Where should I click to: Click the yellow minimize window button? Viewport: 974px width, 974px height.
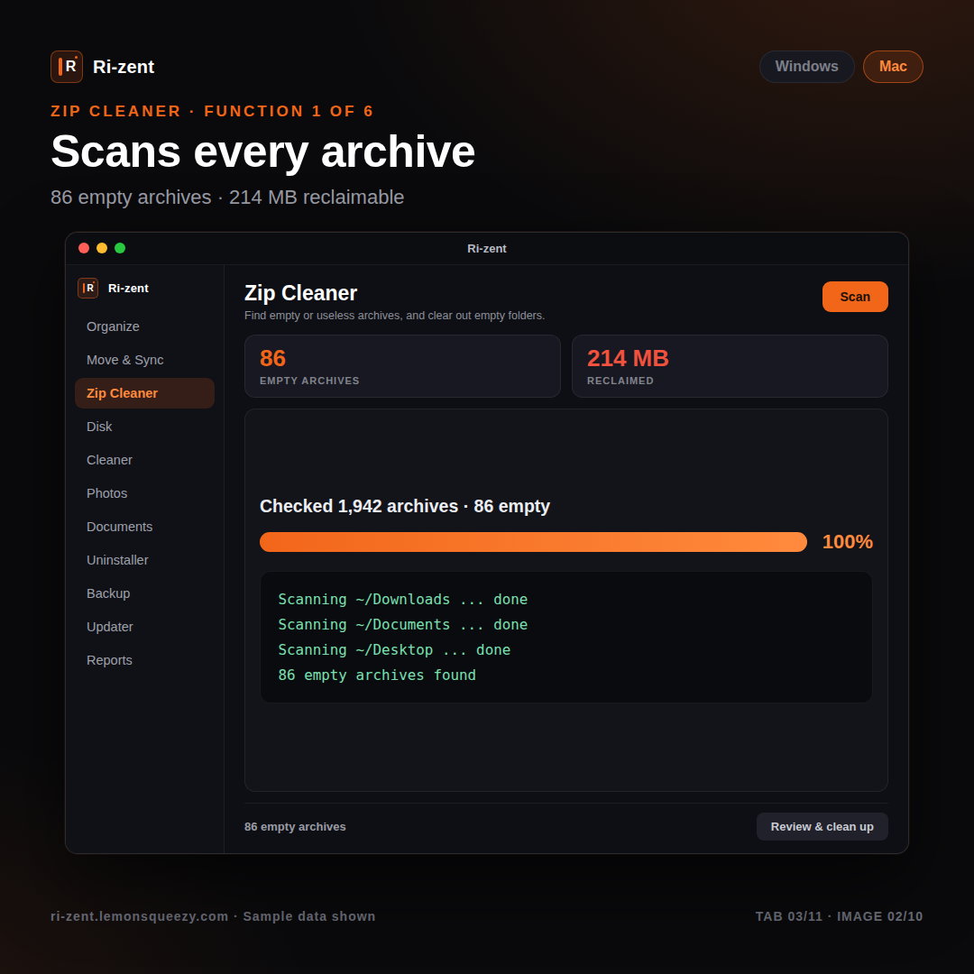point(102,249)
